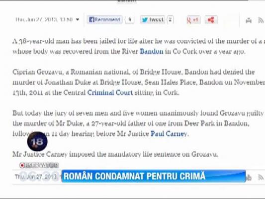Click the top RSS feed icon

point(261,20)
